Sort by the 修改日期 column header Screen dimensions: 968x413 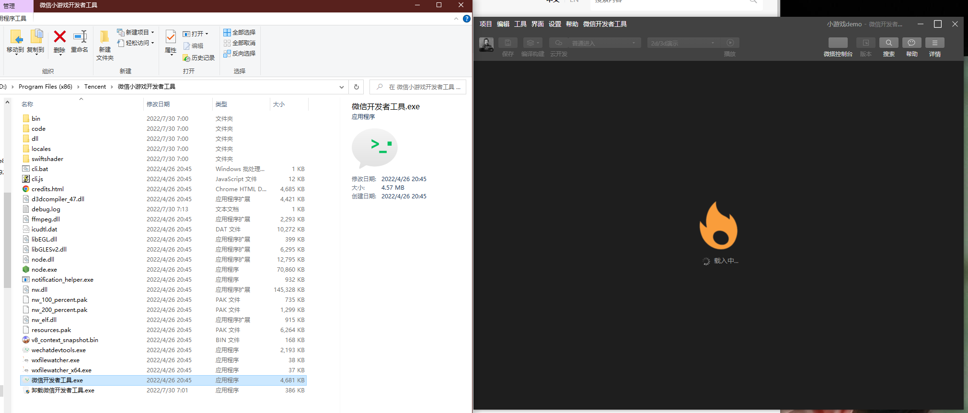[x=158, y=104]
